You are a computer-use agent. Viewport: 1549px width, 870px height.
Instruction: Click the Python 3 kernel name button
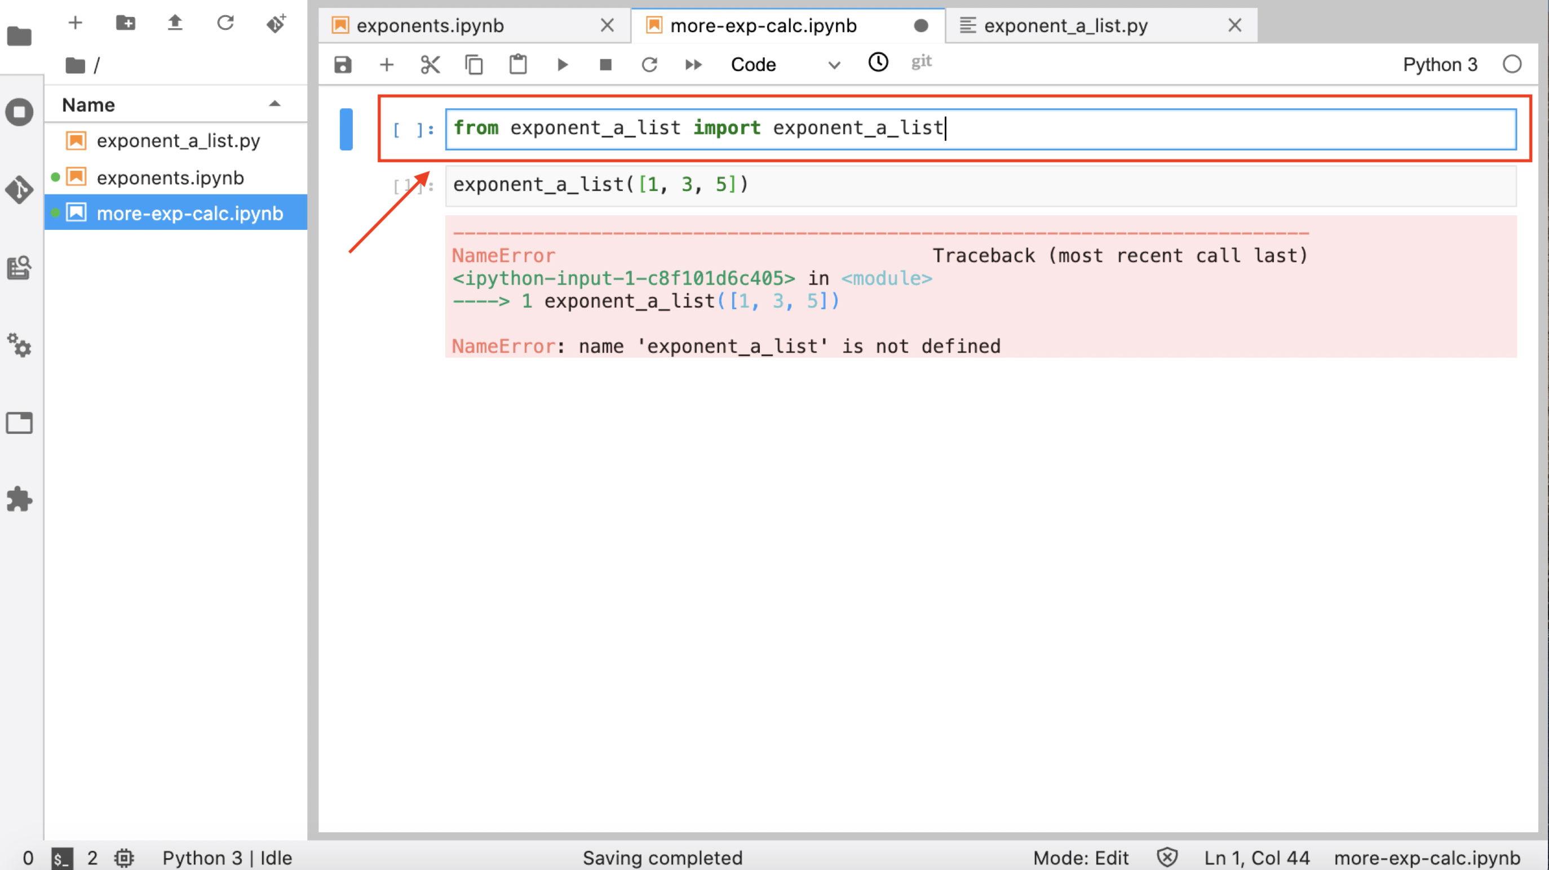(x=1440, y=64)
